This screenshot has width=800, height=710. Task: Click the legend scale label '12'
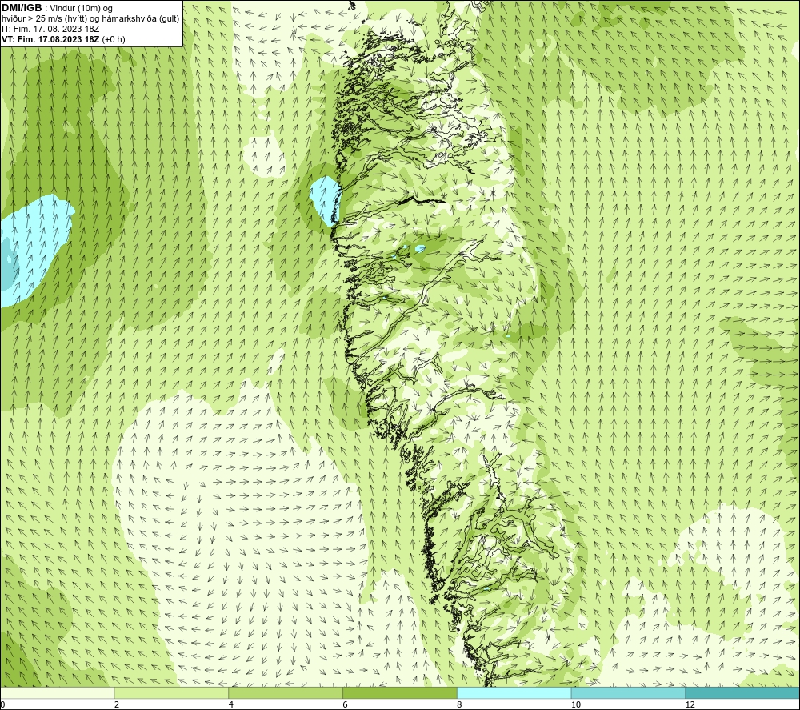tap(690, 704)
